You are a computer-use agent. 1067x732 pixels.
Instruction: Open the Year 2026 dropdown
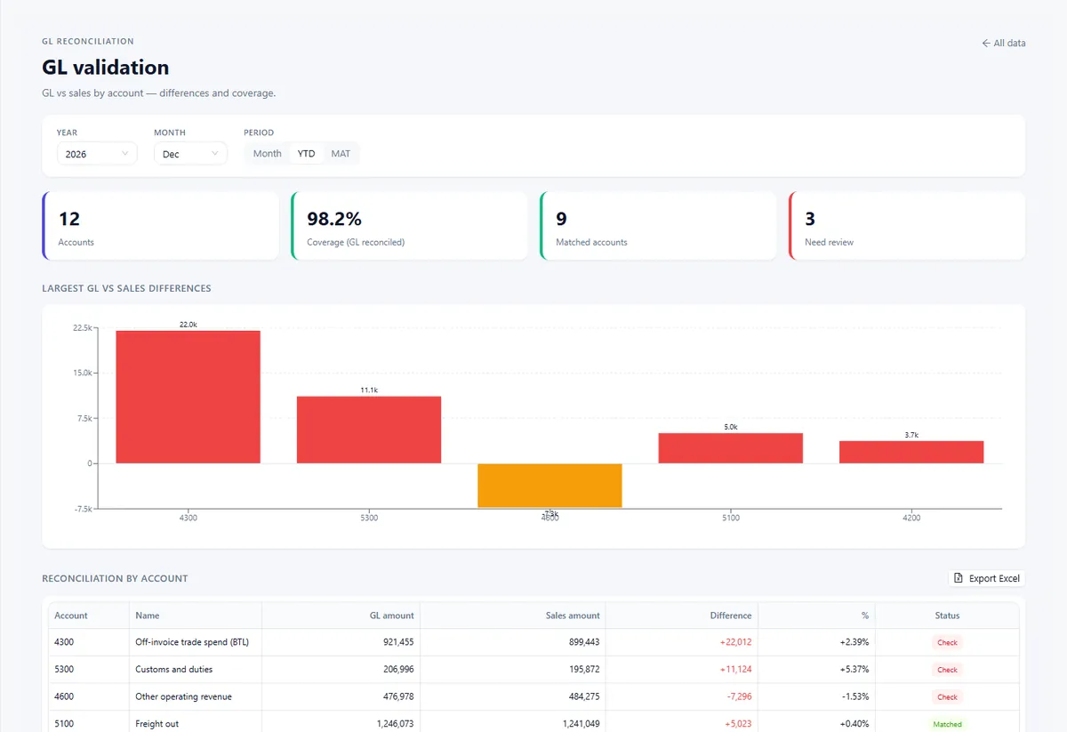click(x=97, y=154)
